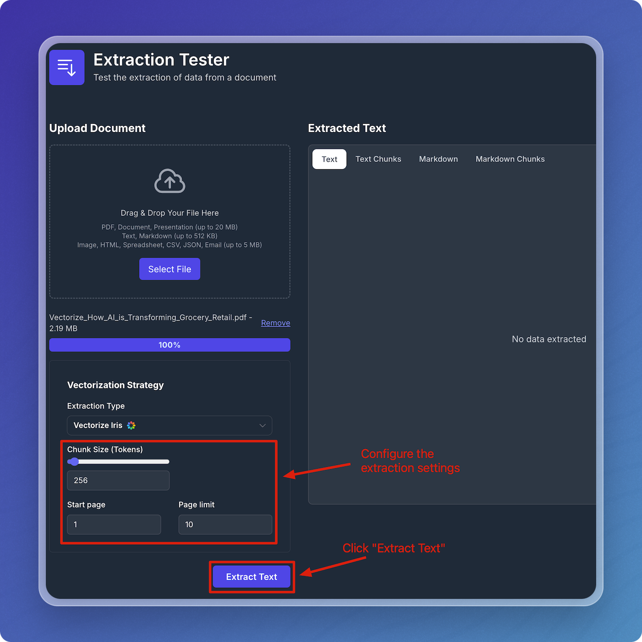Open the Vectorize Iris combo box
This screenshot has height=642, width=642.
tap(170, 426)
